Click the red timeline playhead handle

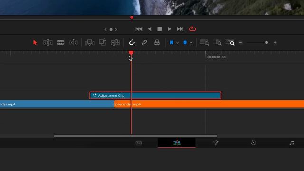131,53
